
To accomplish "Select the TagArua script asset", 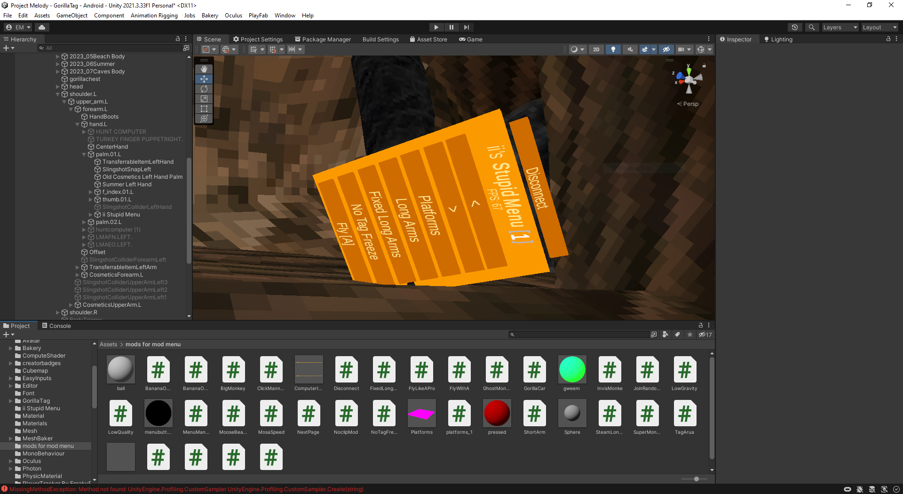I will tap(685, 418).
